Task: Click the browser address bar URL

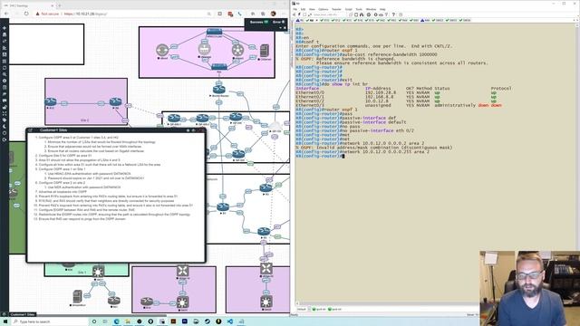Action: click(x=85, y=14)
